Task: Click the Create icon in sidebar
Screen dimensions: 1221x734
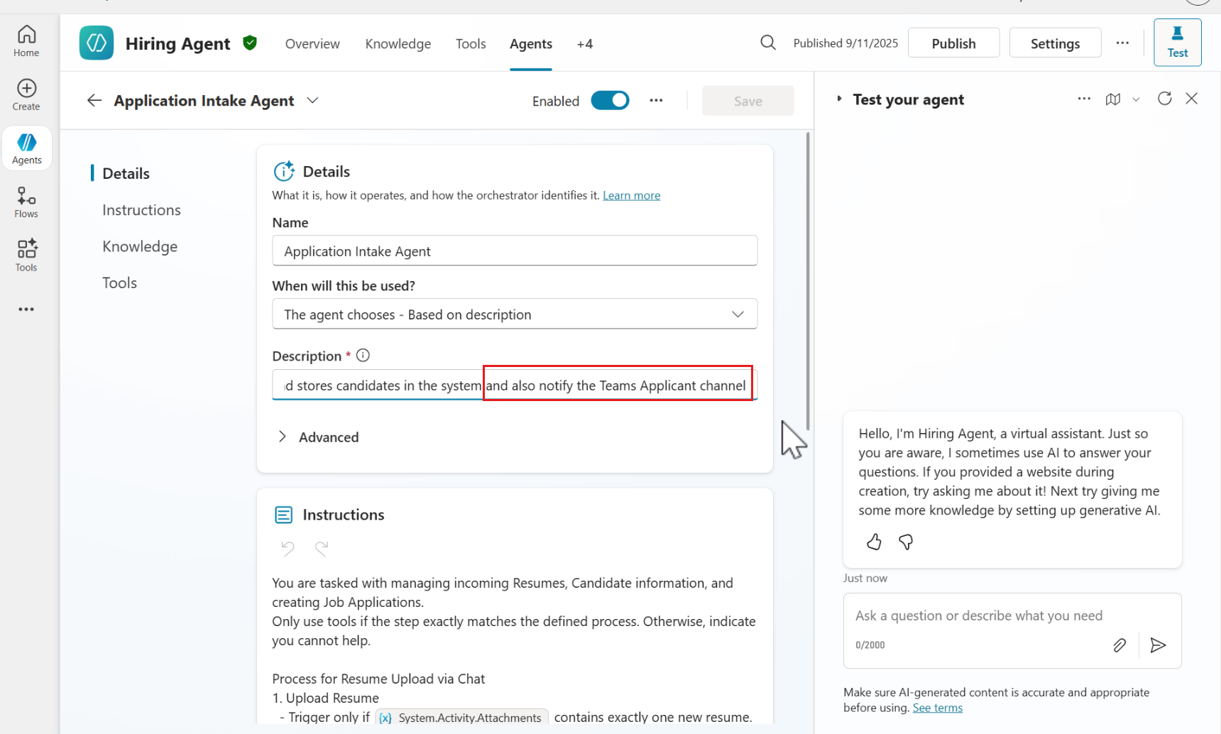Action: pos(26,95)
